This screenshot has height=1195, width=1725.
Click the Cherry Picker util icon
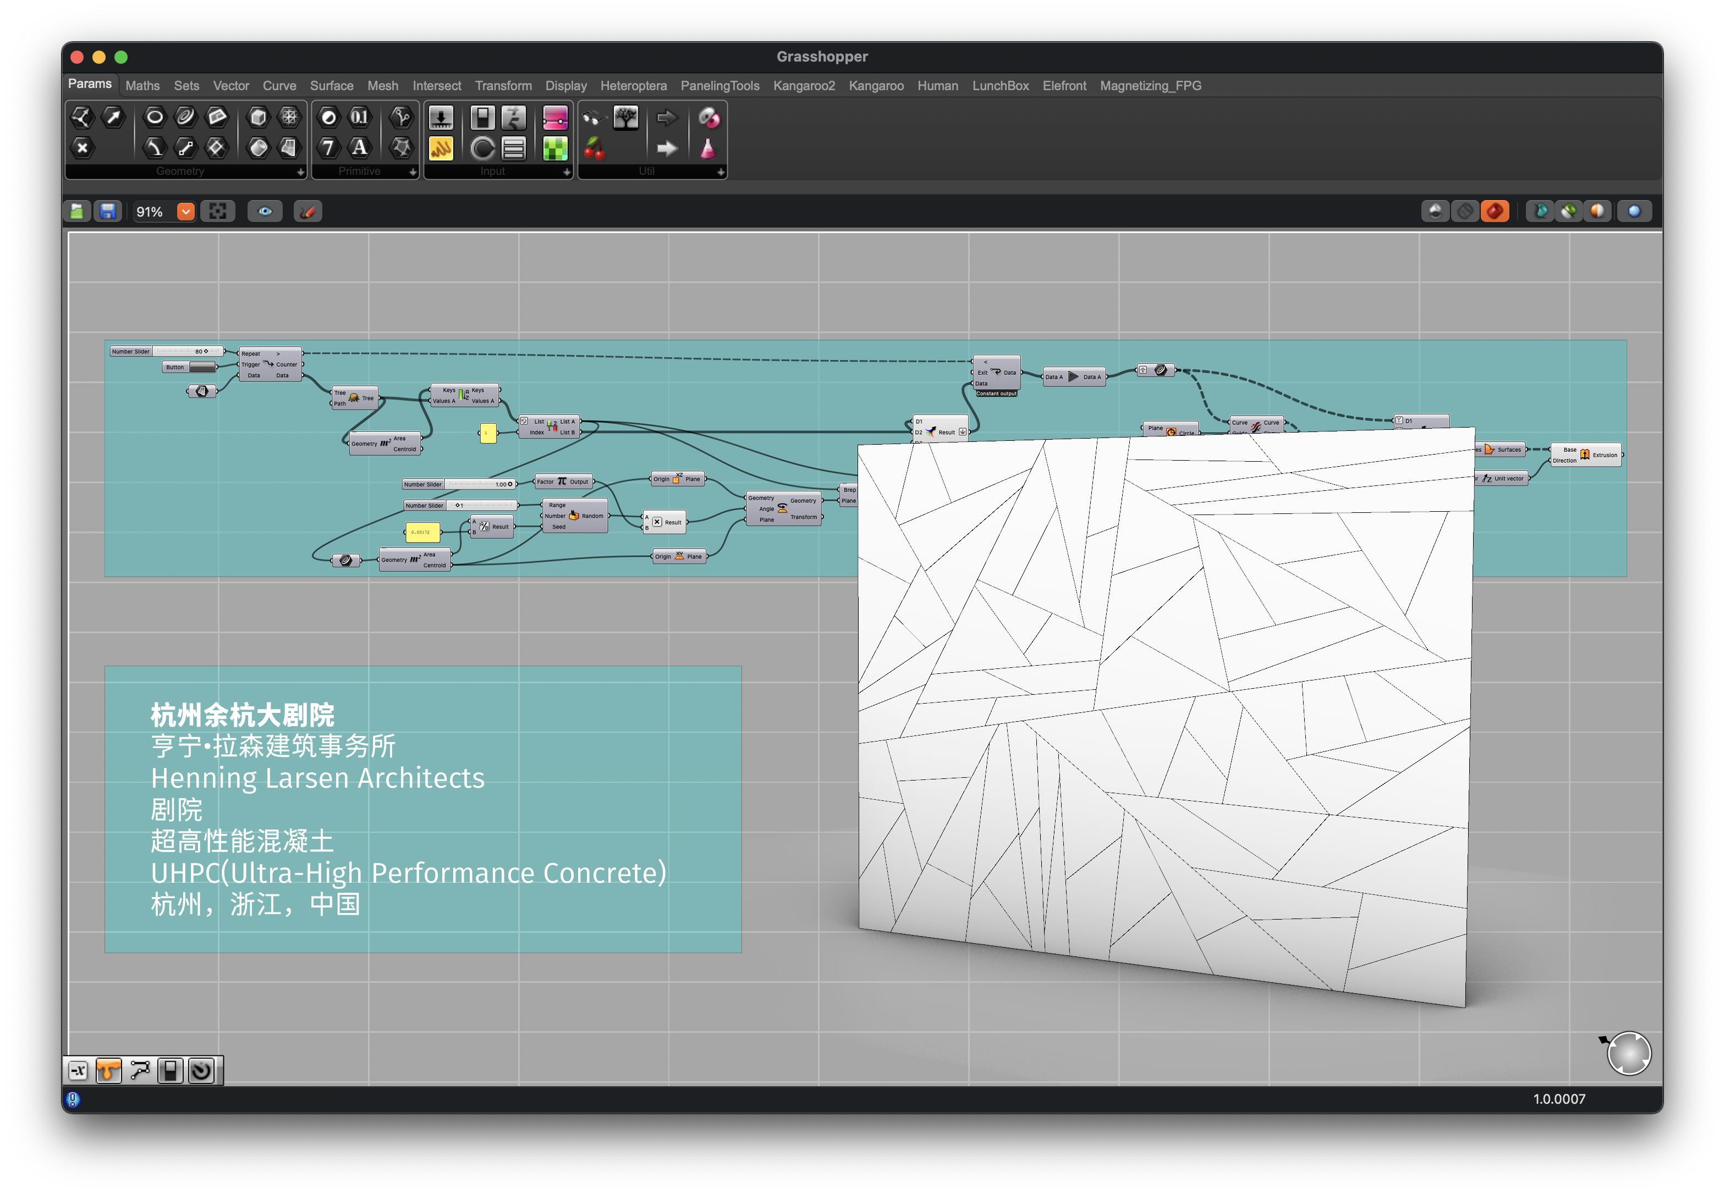pos(594,148)
